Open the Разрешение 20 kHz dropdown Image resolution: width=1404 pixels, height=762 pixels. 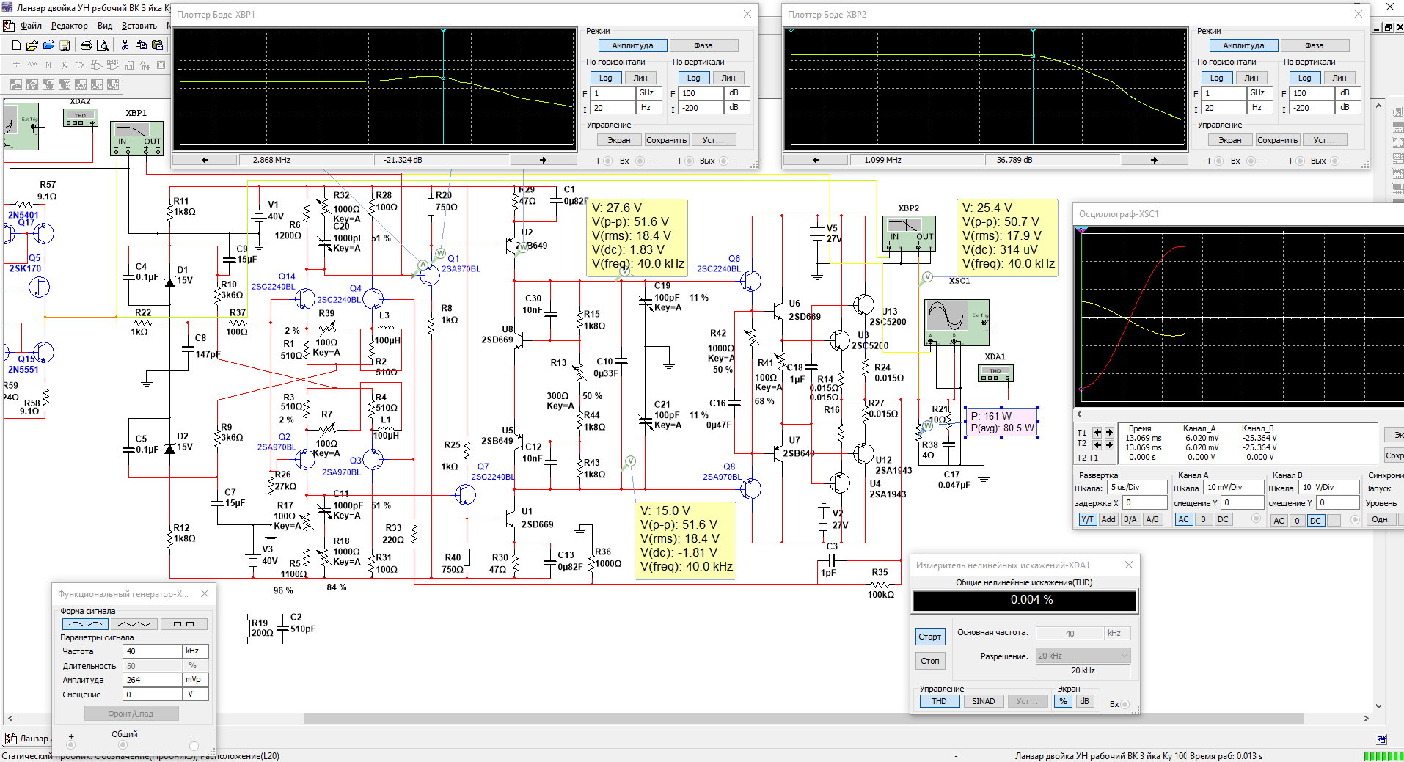click(x=1083, y=656)
